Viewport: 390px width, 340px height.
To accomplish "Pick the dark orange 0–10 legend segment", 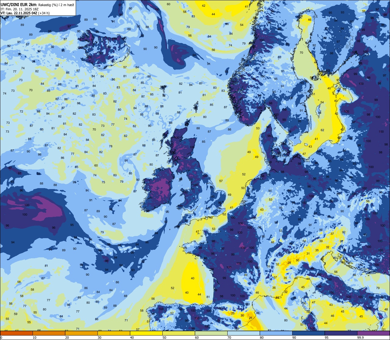I will pyautogui.click(x=16, y=333).
